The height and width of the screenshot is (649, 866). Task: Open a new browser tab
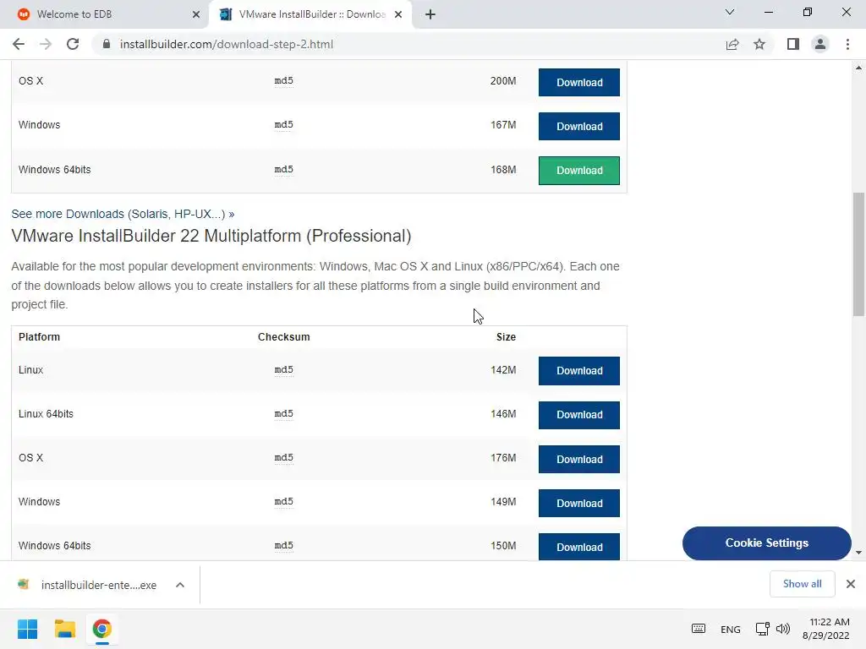coord(430,14)
